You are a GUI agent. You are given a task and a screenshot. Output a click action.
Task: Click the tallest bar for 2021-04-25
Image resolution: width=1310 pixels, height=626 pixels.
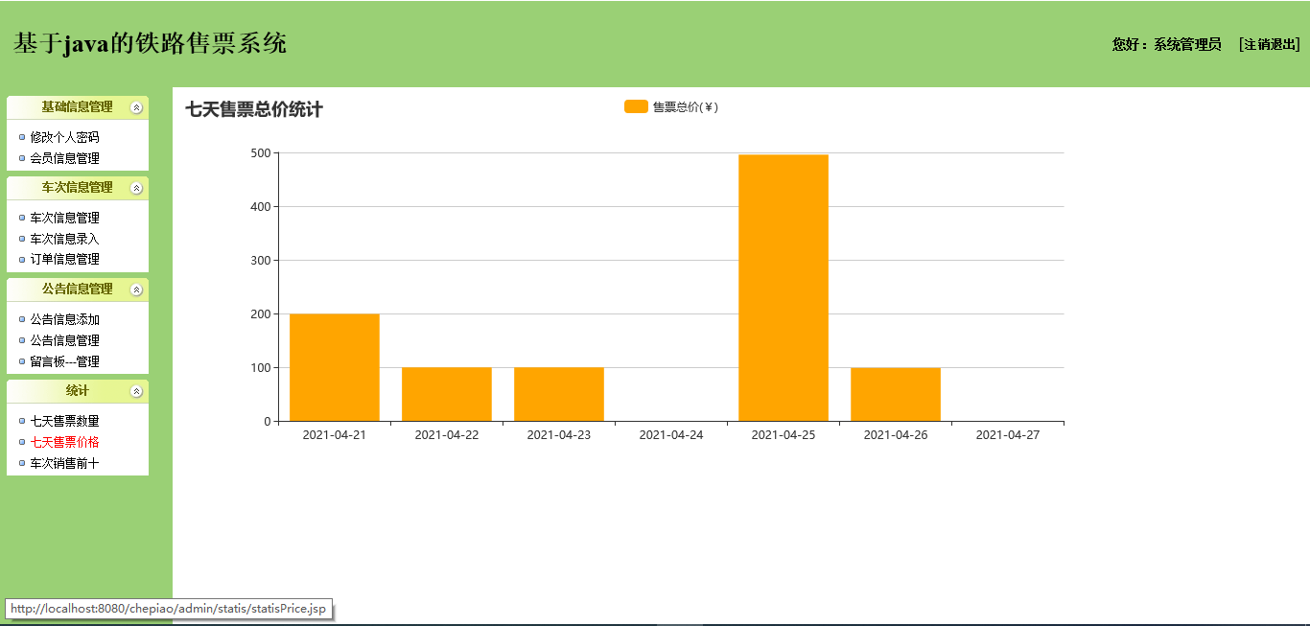point(783,288)
